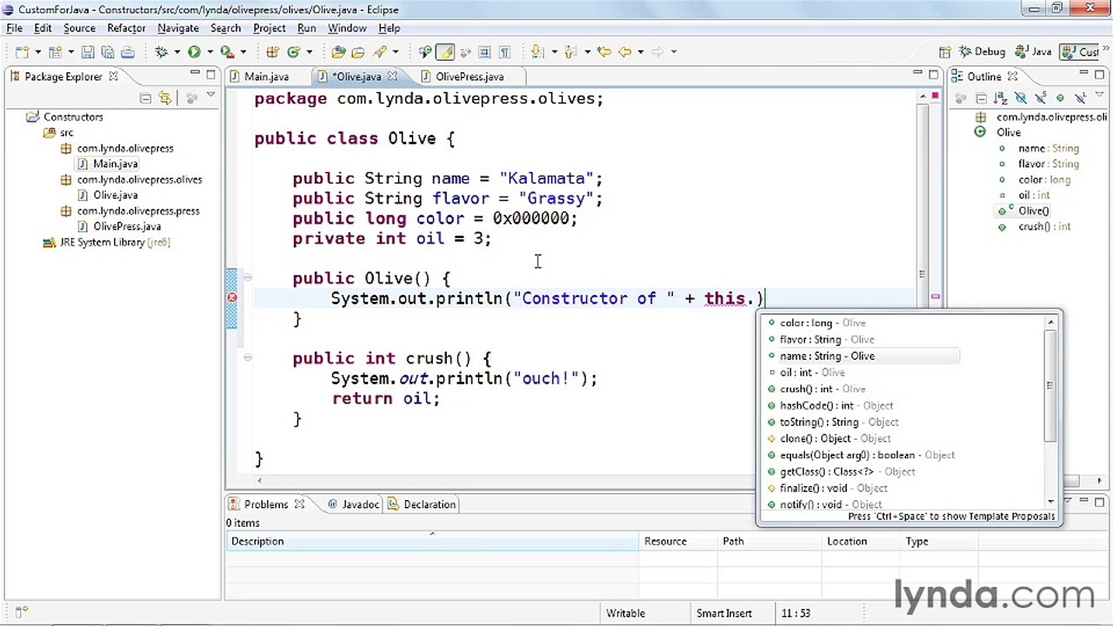The width and height of the screenshot is (1113, 626).
Task: Open the Javadoc view tab
Action: pos(354,504)
